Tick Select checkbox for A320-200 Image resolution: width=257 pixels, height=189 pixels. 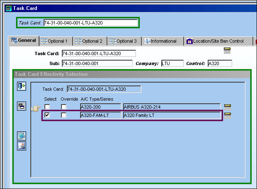[47, 107]
